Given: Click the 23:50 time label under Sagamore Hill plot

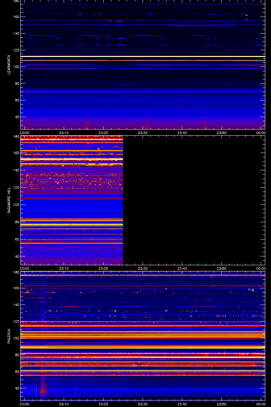Looking at the screenshot, I should tap(222, 269).
